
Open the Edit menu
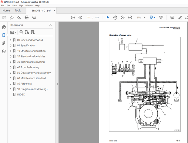(8, 6)
